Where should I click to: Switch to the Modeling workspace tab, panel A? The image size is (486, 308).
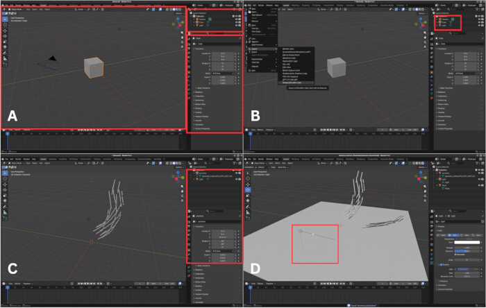tap(53, 6)
